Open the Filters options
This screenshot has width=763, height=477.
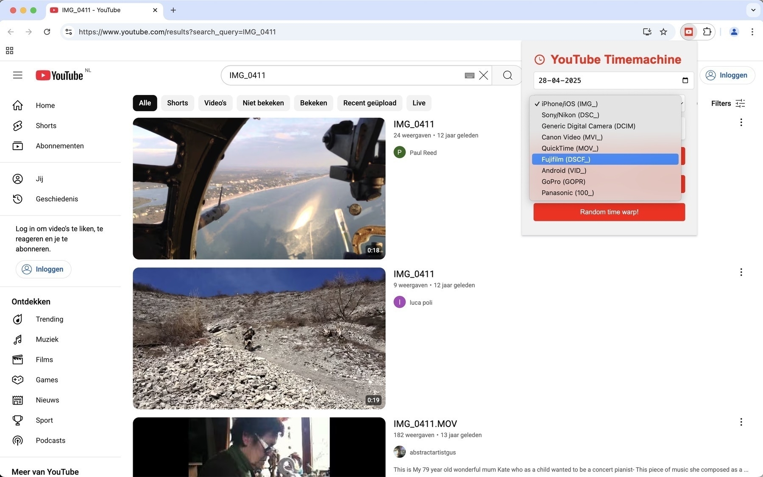pos(728,103)
